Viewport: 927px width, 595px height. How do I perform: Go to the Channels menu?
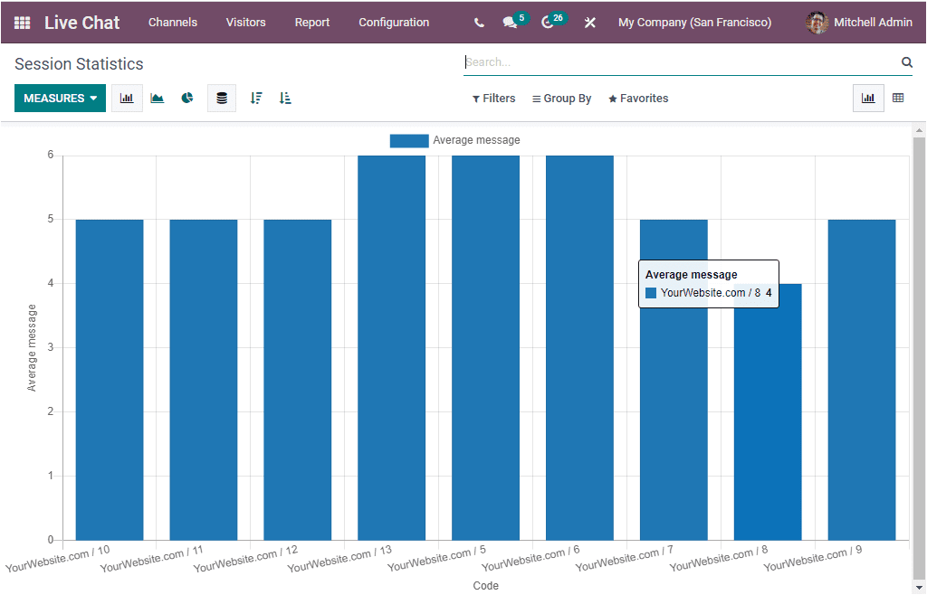coord(172,22)
